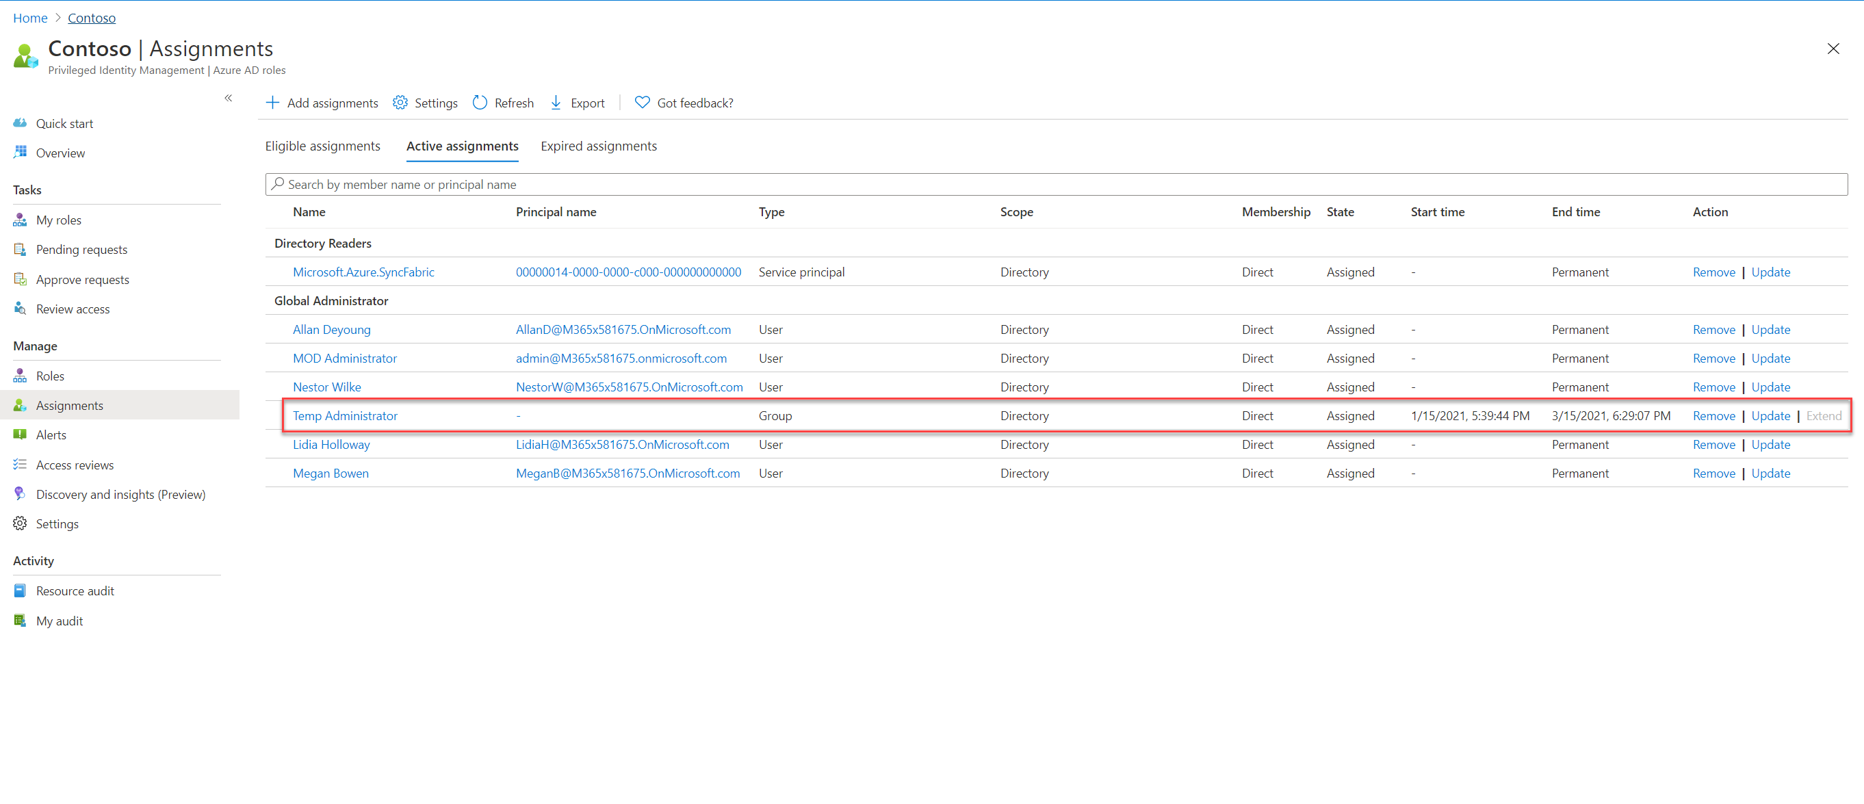
Task: Update Microsoft.Azure.SyncFabric assignment
Action: pos(1772,272)
